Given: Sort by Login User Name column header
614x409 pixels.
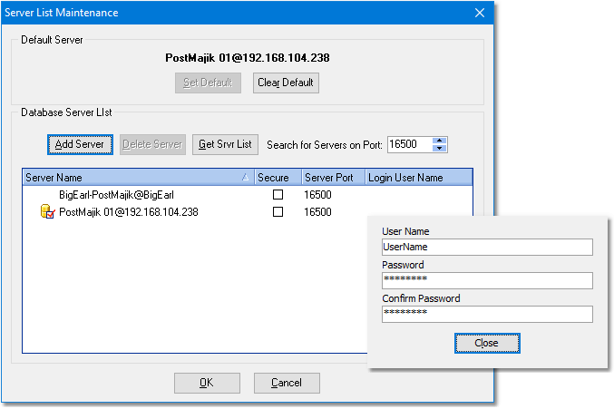Looking at the screenshot, I should [x=419, y=178].
